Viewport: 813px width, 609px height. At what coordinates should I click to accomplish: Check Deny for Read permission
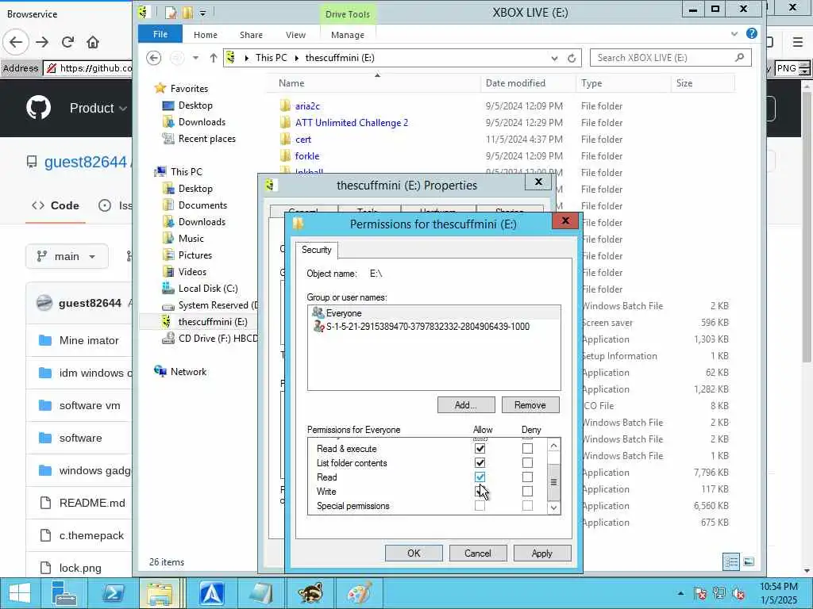(527, 477)
